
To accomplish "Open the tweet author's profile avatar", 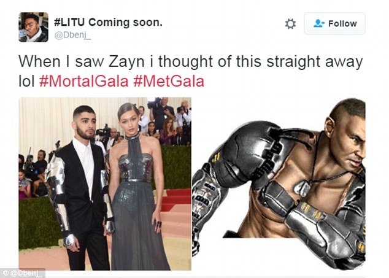I will (34, 27).
